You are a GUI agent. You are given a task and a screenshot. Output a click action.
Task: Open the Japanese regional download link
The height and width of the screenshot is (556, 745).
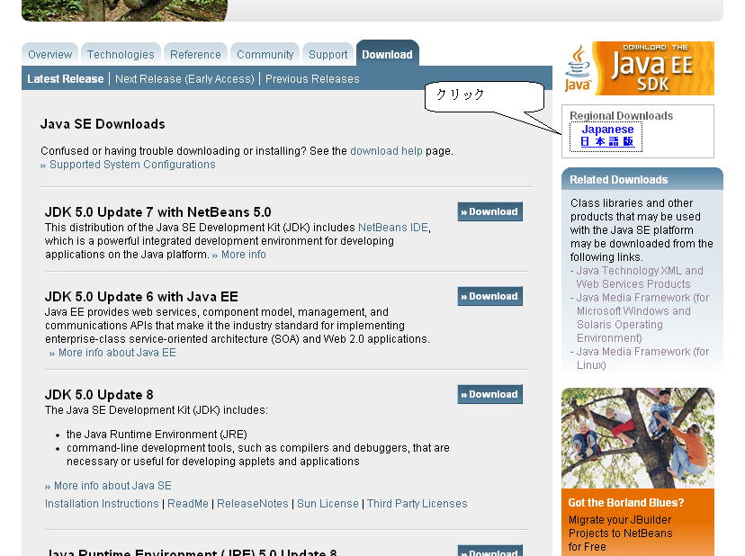pyautogui.click(x=606, y=136)
